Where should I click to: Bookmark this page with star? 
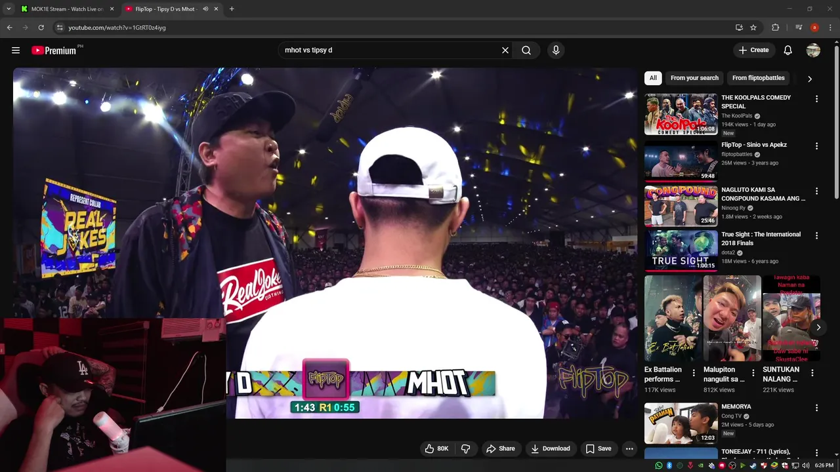pyautogui.click(x=753, y=28)
